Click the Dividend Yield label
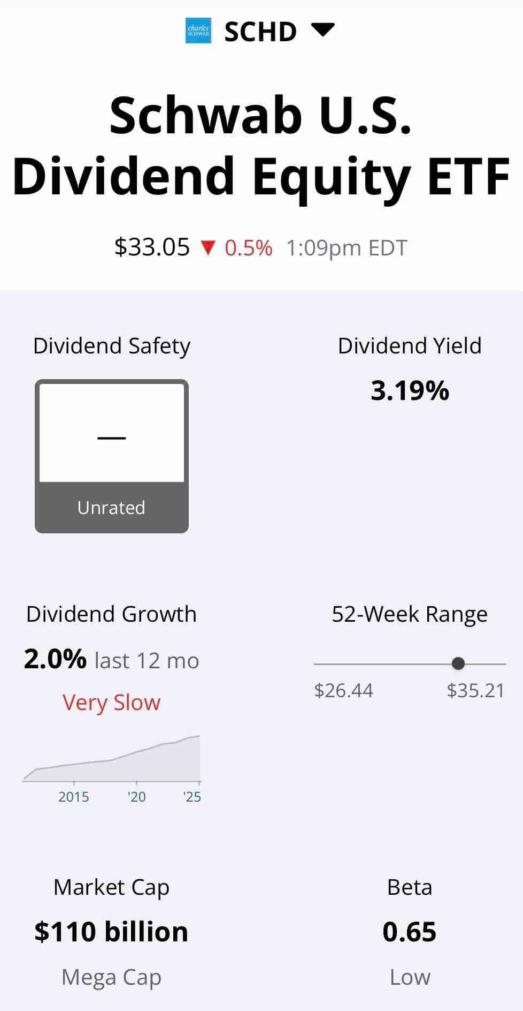The image size is (523, 1011). click(410, 346)
